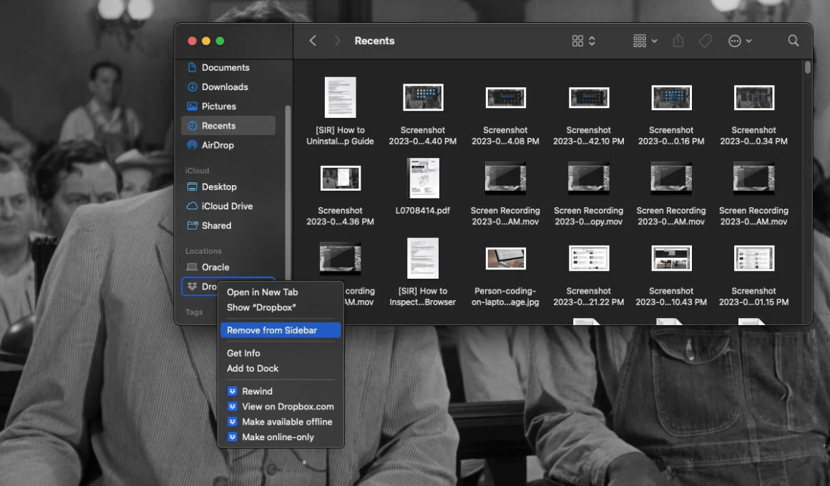This screenshot has width=830, height=486.
Task: Open the Group By dropdown in the toolbar
Action: [x=645, y=41]
